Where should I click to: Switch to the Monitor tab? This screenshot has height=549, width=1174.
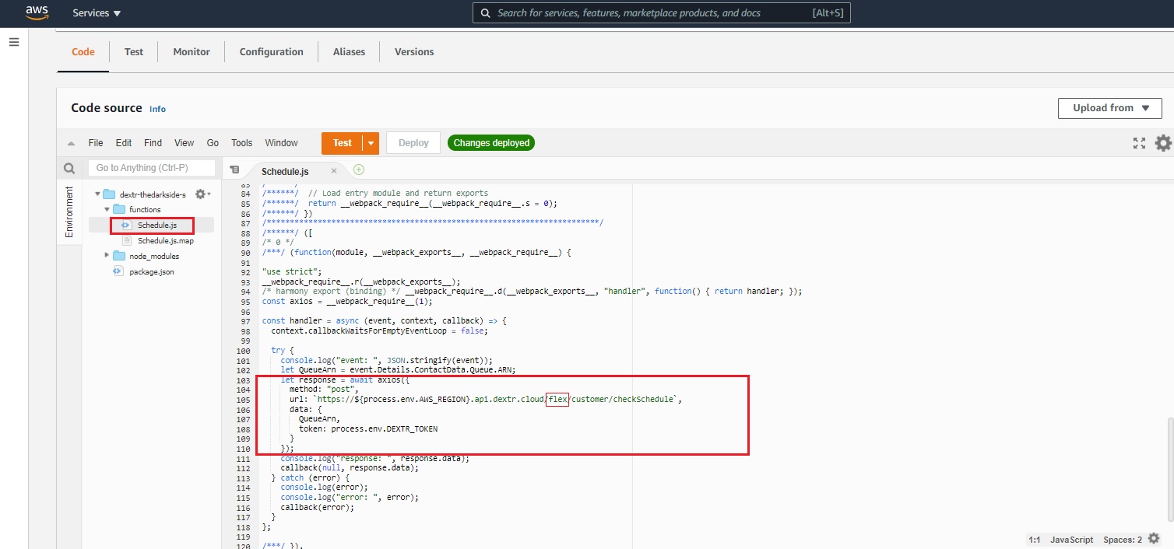(192, 52)
